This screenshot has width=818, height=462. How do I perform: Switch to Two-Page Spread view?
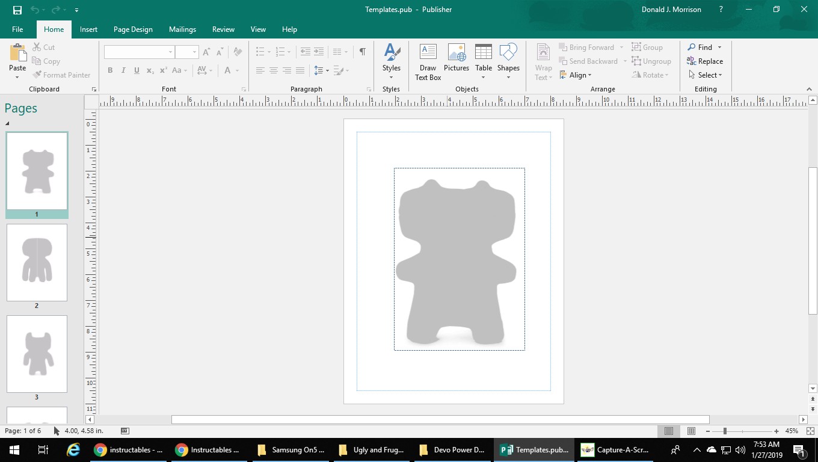691,431
